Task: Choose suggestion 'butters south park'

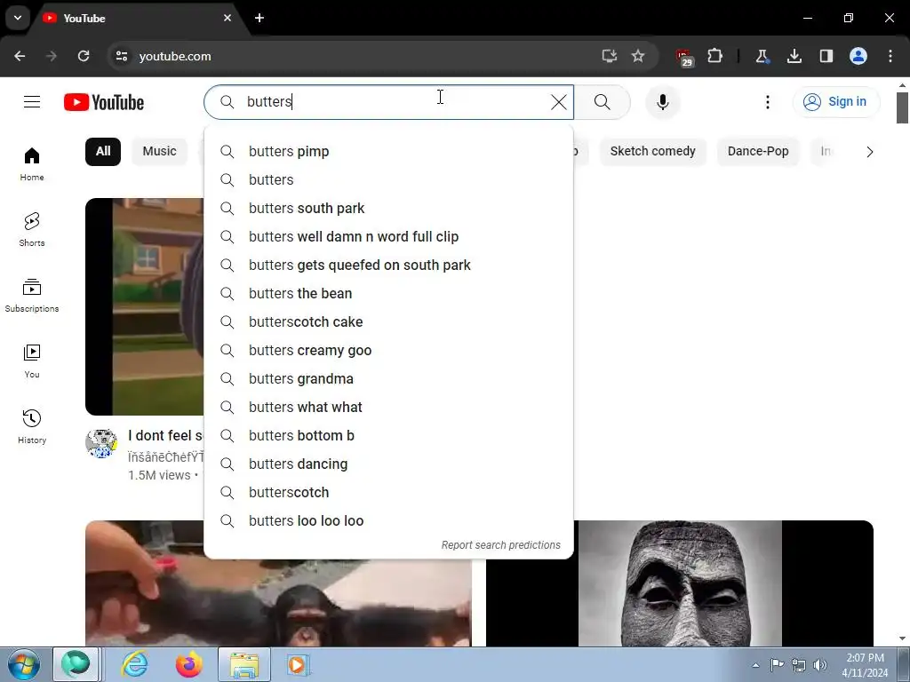Action: [x=389, y=208]
